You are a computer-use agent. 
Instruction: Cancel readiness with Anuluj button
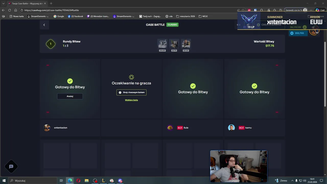tap(70, 96)
